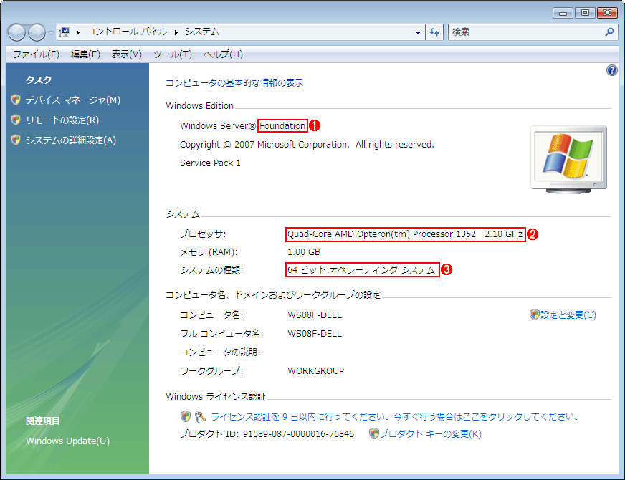Open the 表示(V) menu
The width and height of the screenshot is (625, 480).
pyautogui.click(x=127, y=54)
